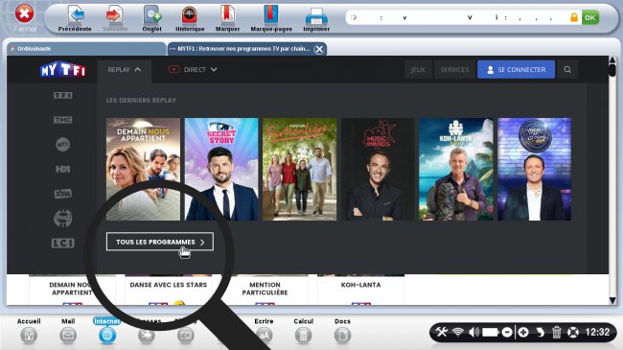Viewport: 623px width, 350px height.
Task: Open the Docs app
Action: [342, 331]
